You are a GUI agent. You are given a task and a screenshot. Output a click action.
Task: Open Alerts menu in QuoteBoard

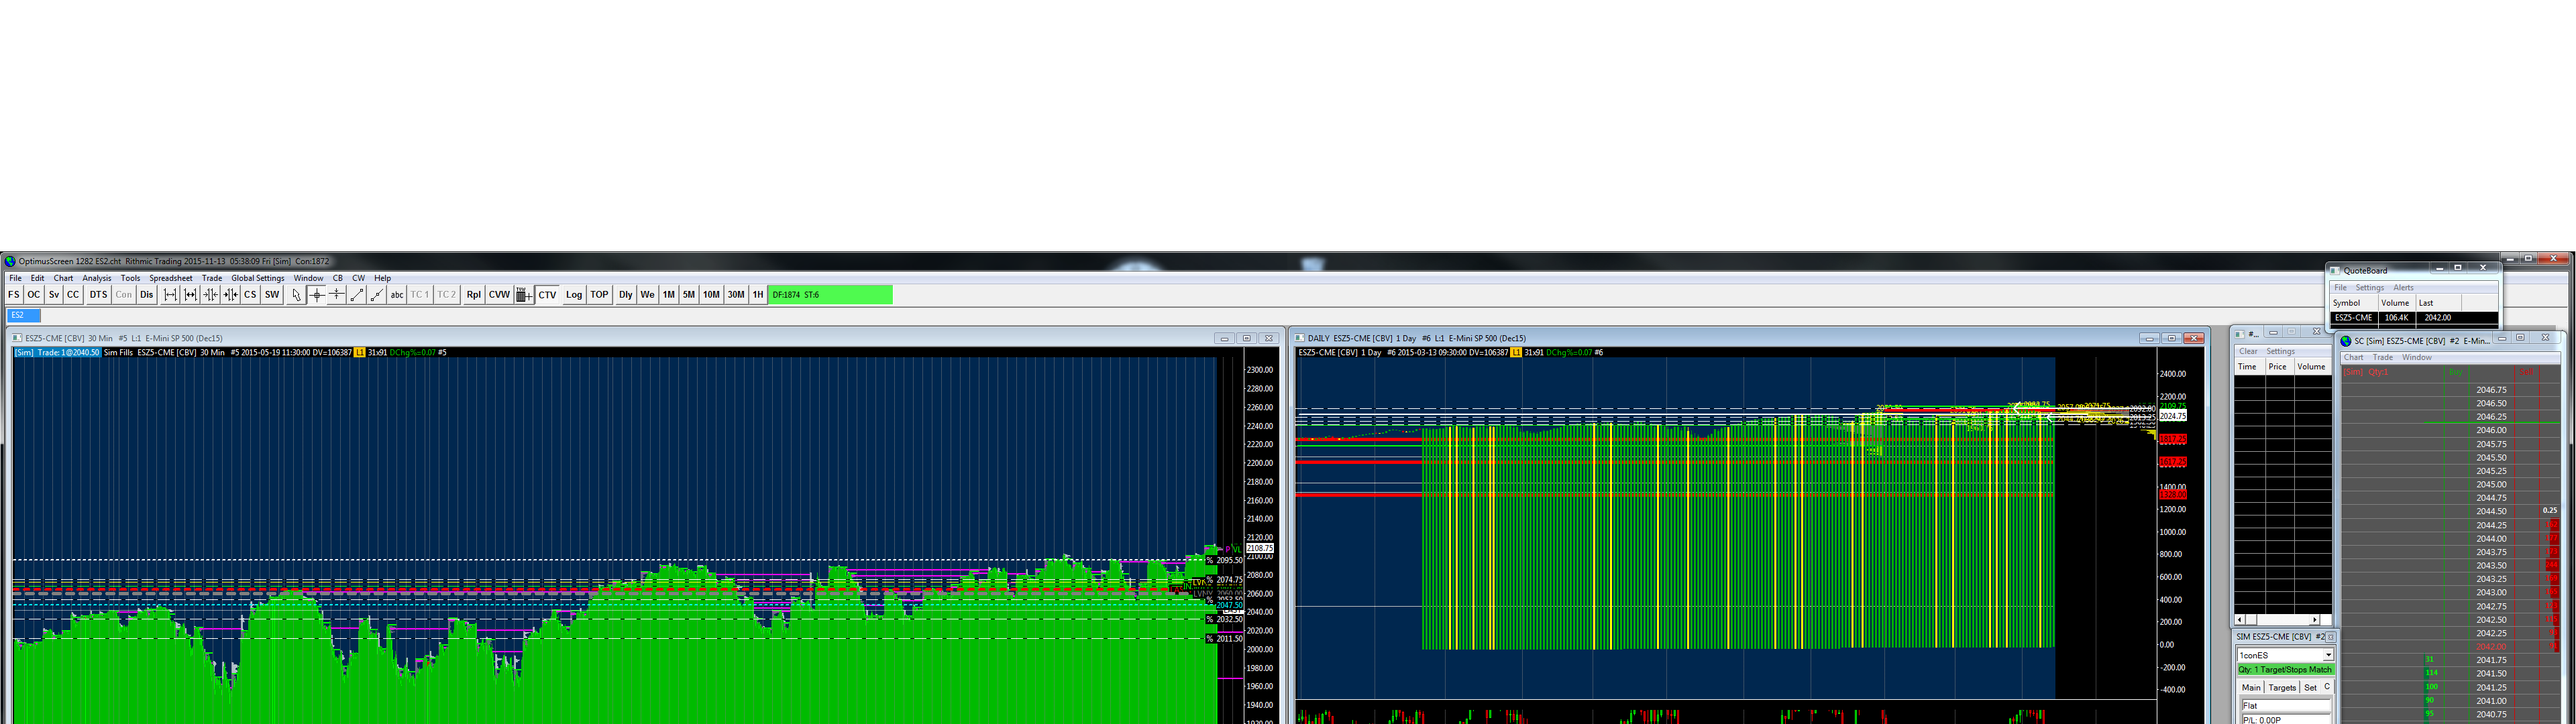[x=2403, y=288]
